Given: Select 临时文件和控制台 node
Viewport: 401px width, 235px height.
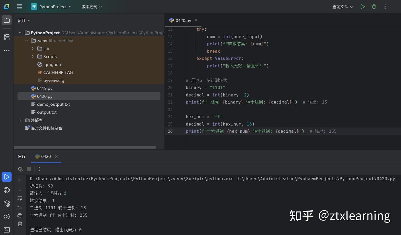Looking at the screenshot, I should [44, 128].
